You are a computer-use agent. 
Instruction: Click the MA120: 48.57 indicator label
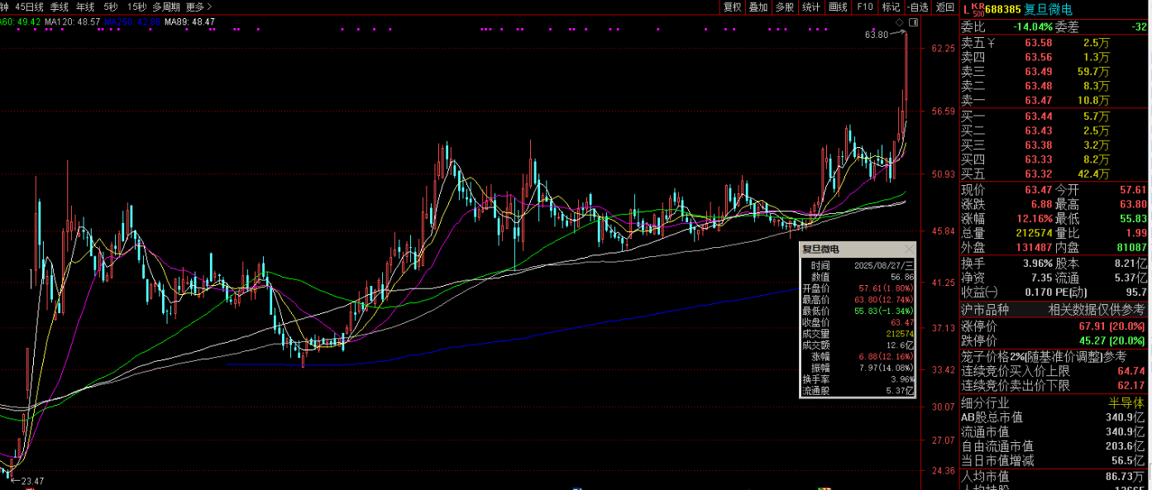tap(73, 21)
